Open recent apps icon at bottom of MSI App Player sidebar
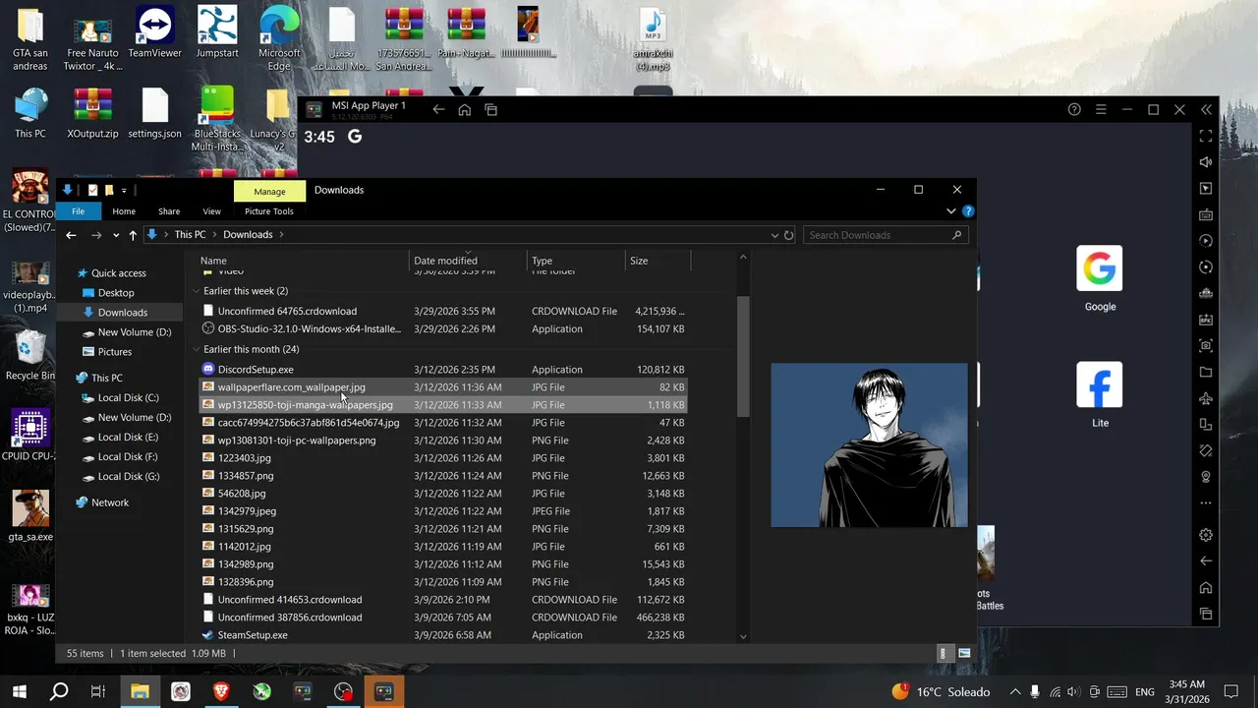1258x708 pixels. (1206, 615)
